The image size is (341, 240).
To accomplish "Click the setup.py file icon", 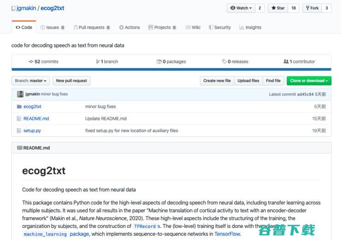I will click(x=19, y=131).
